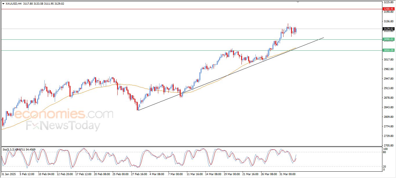Click the 14 Mar 08:00 time label
This screenshot has height=178, width=396.
tap(213, 174)
